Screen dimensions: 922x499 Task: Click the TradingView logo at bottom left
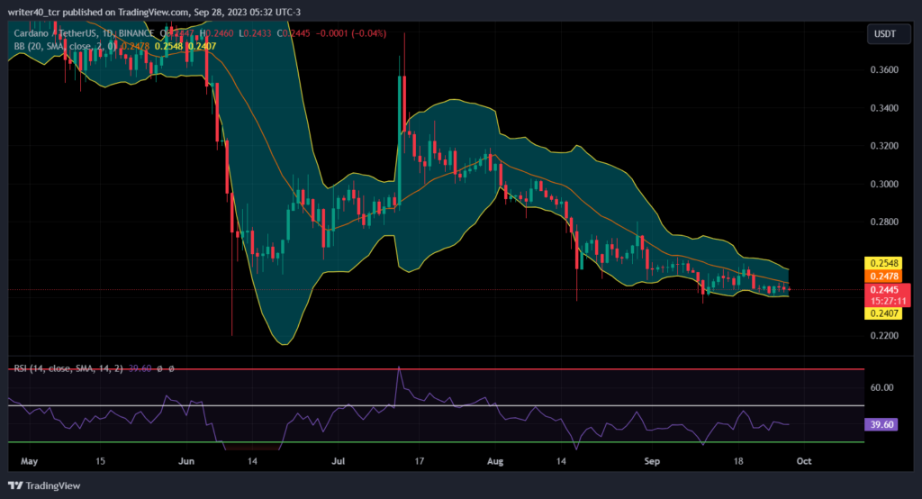click(45, 485)
